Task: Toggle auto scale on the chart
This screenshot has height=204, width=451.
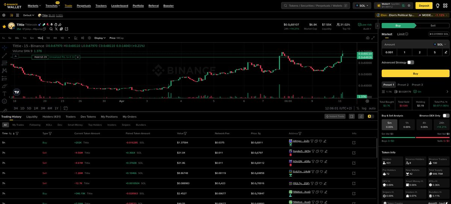Action: (x=372, y=108)
